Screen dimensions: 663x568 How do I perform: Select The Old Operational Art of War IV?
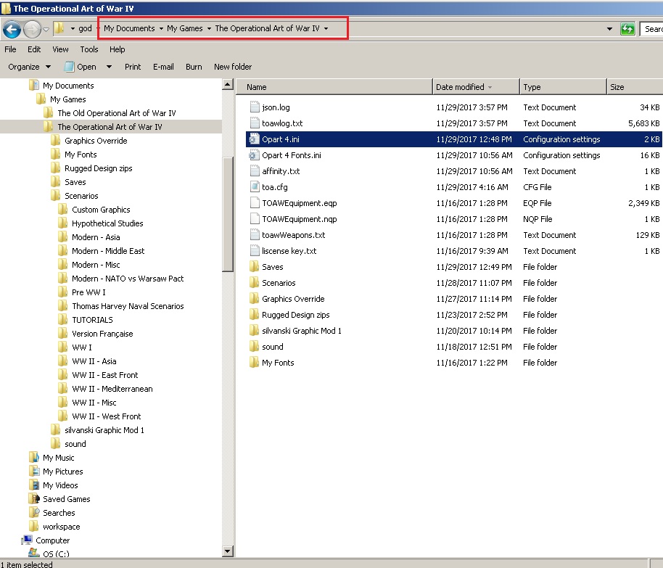point(117,113)
